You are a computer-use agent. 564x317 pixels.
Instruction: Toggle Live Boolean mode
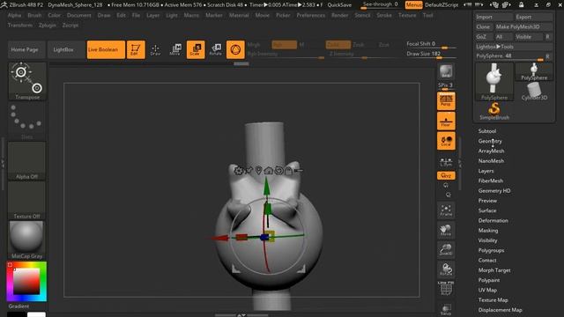106,49
